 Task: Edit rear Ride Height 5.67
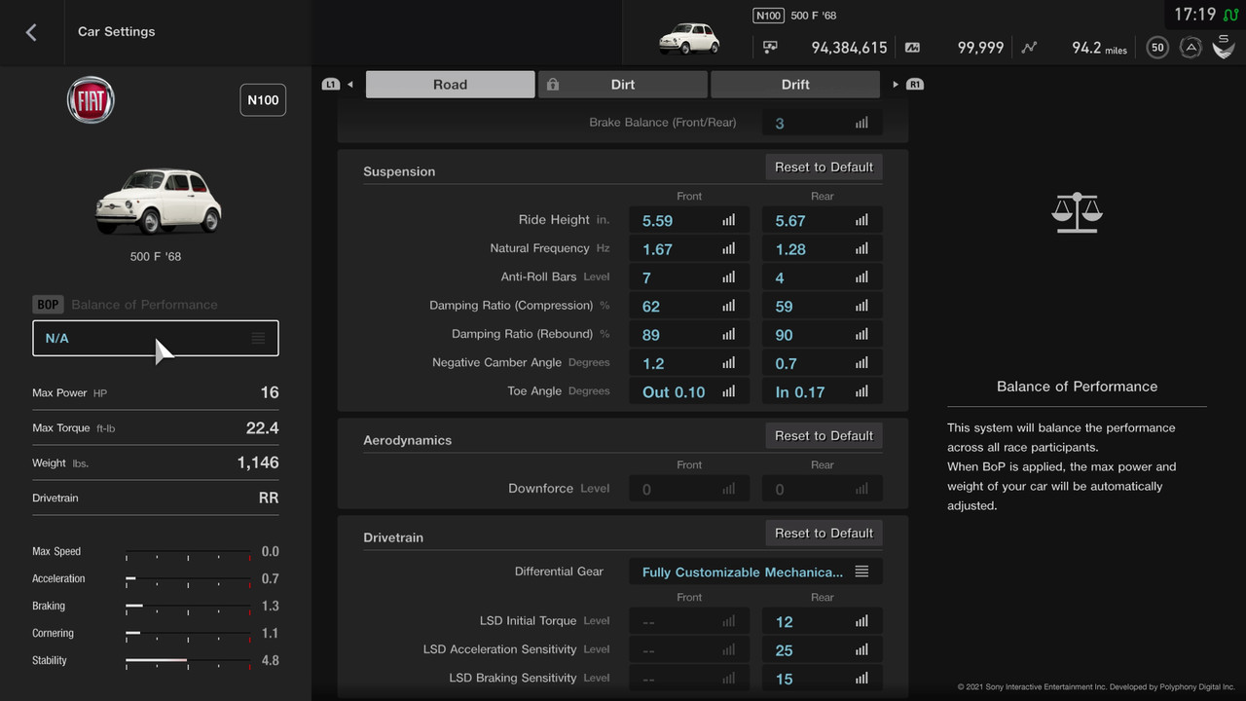pos(823,220)
